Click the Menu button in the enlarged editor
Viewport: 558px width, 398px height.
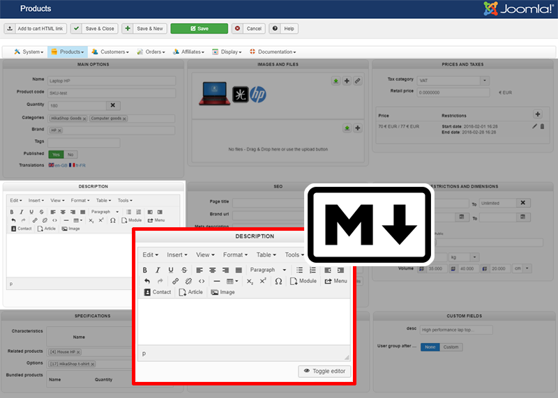(x=335, y=281)
